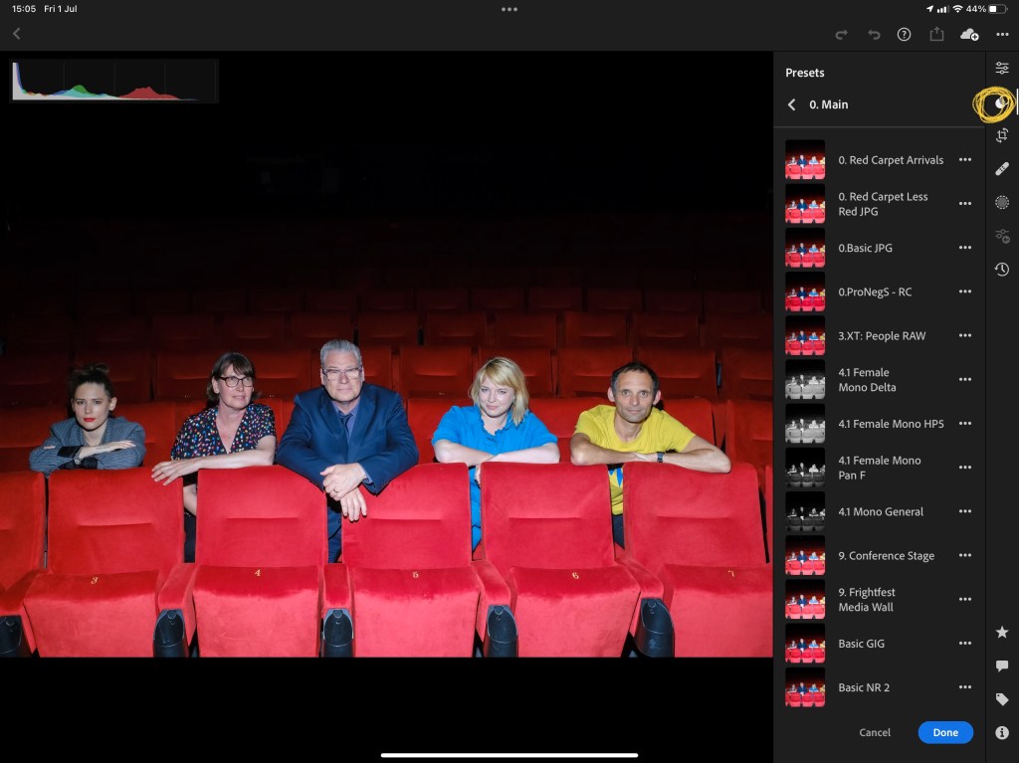Screen dimensions: 1019x763
Task: Select the Crop and rotate tool
Action: pos(1002,135)
